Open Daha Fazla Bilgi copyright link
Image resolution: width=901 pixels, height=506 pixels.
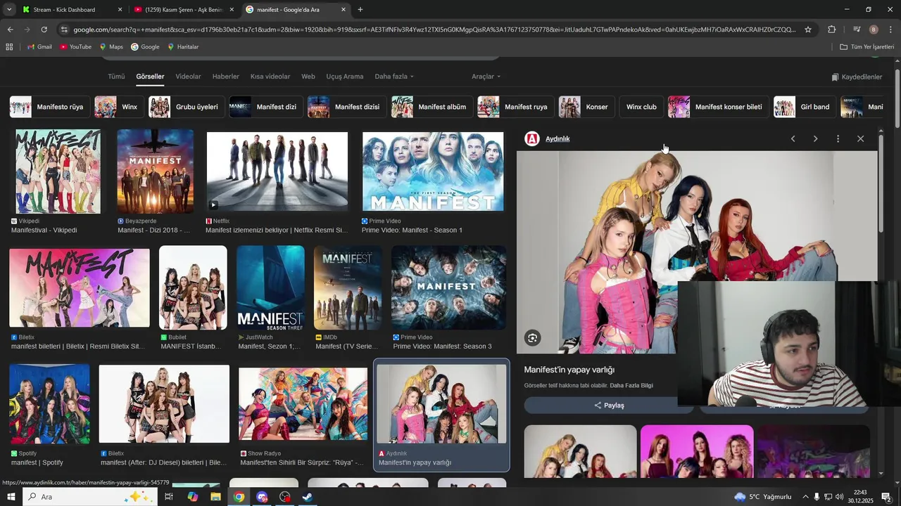pyautogui.click(x=631, y=386)
